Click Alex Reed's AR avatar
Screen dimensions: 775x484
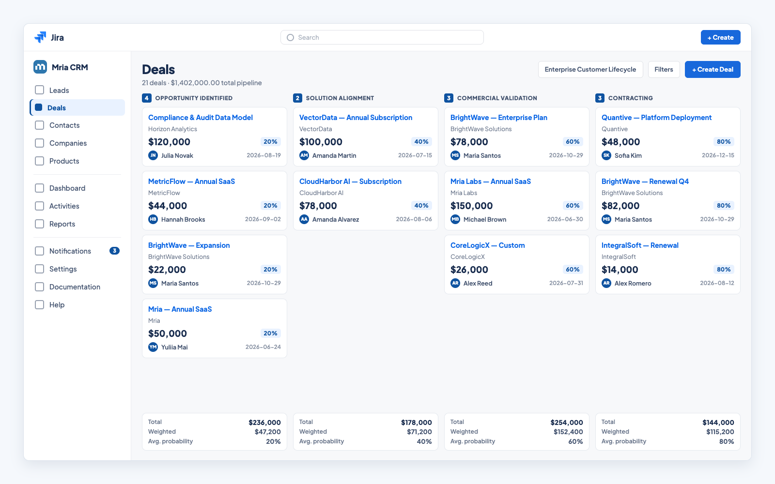click(x=455, y=283)
